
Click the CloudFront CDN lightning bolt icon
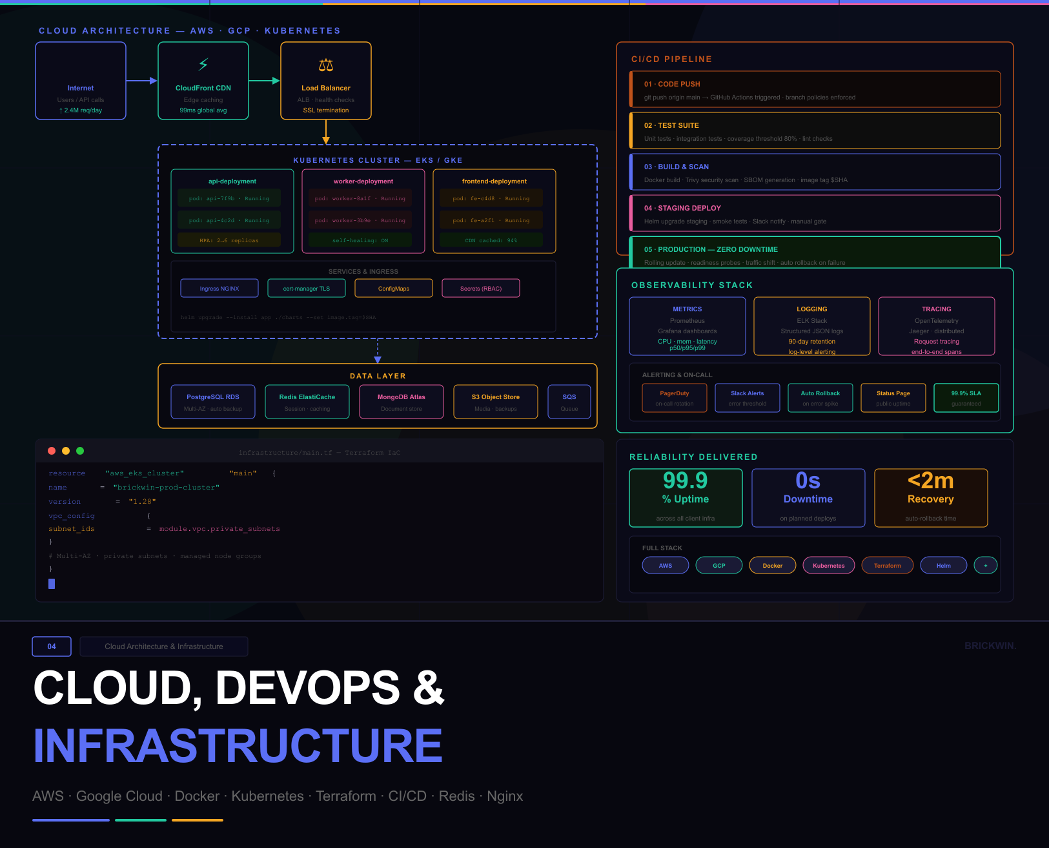tap(203, 64)
